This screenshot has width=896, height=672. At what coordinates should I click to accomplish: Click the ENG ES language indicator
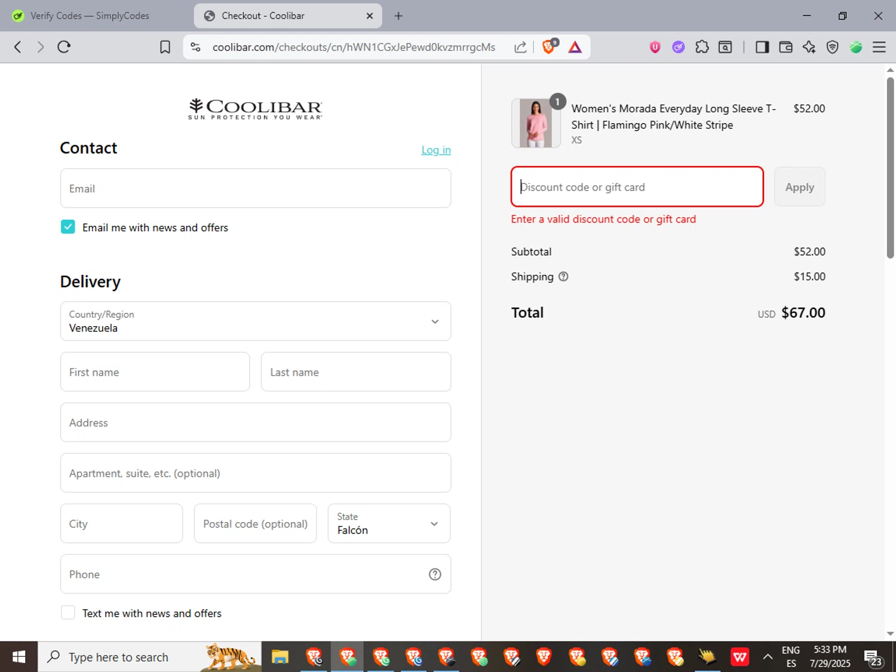791,657
